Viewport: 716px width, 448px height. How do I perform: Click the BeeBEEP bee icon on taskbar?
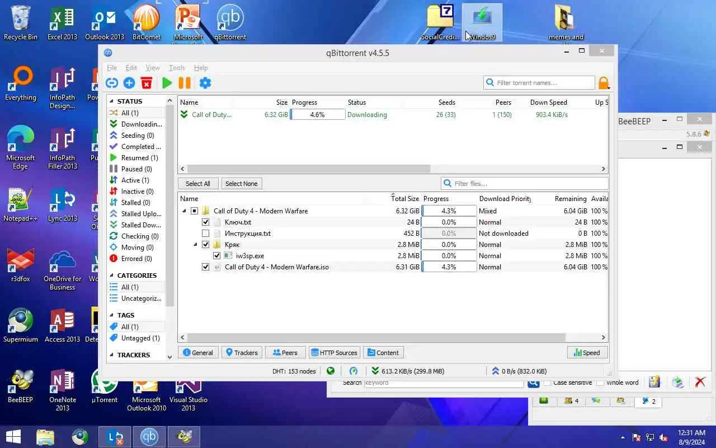(184, 436)
